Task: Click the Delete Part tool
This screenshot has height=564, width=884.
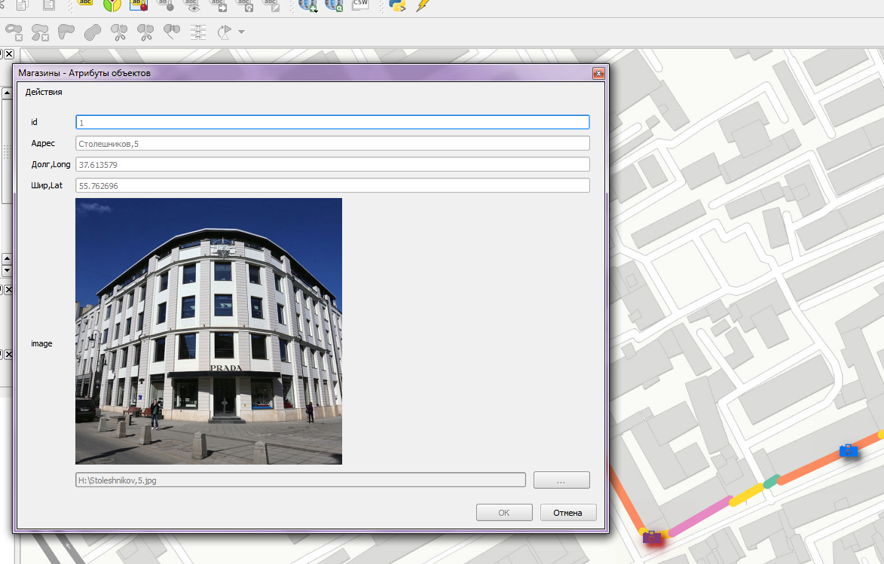Action: tap(40, 32)
